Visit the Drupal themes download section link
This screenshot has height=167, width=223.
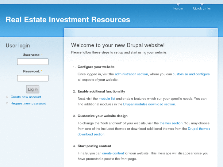click(x=199, y=129)
